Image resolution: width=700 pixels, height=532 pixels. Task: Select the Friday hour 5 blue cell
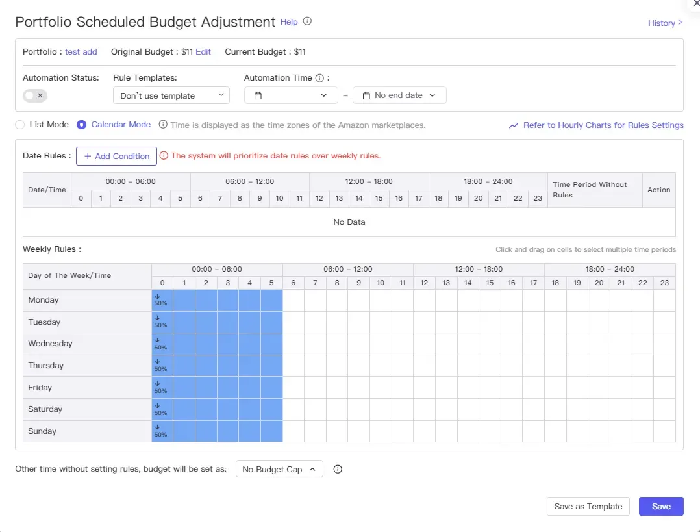pos(271,388)
